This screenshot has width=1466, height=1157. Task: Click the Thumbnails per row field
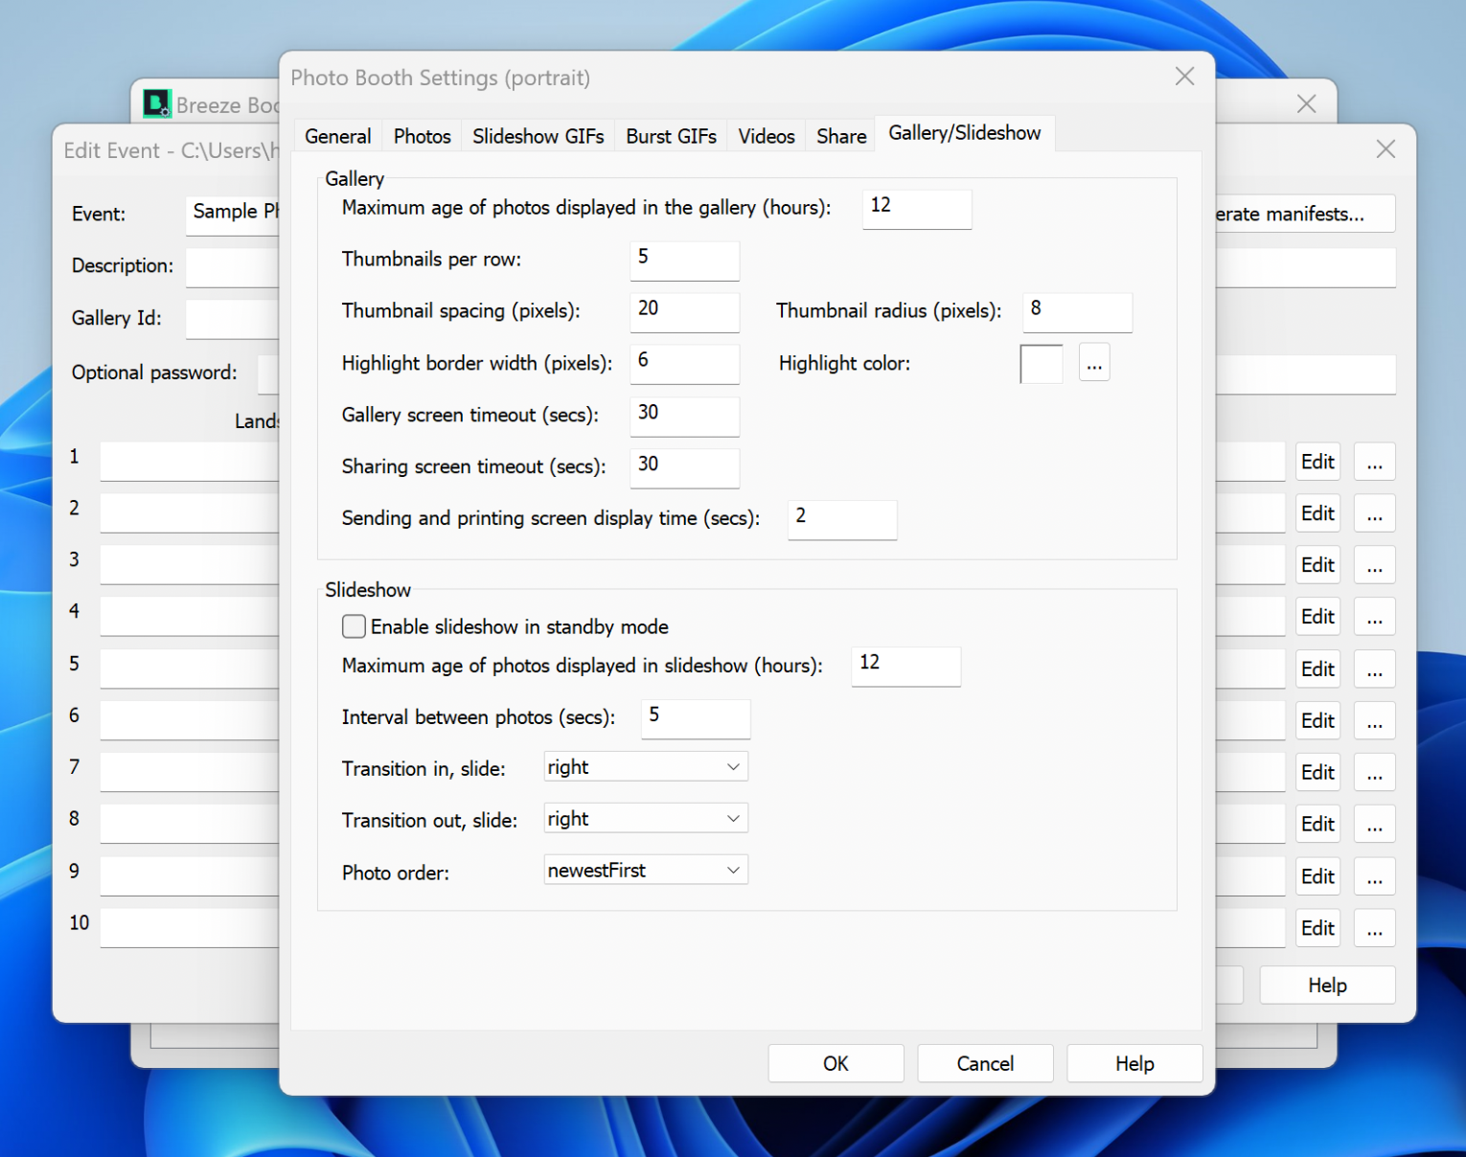click(684, 260)
